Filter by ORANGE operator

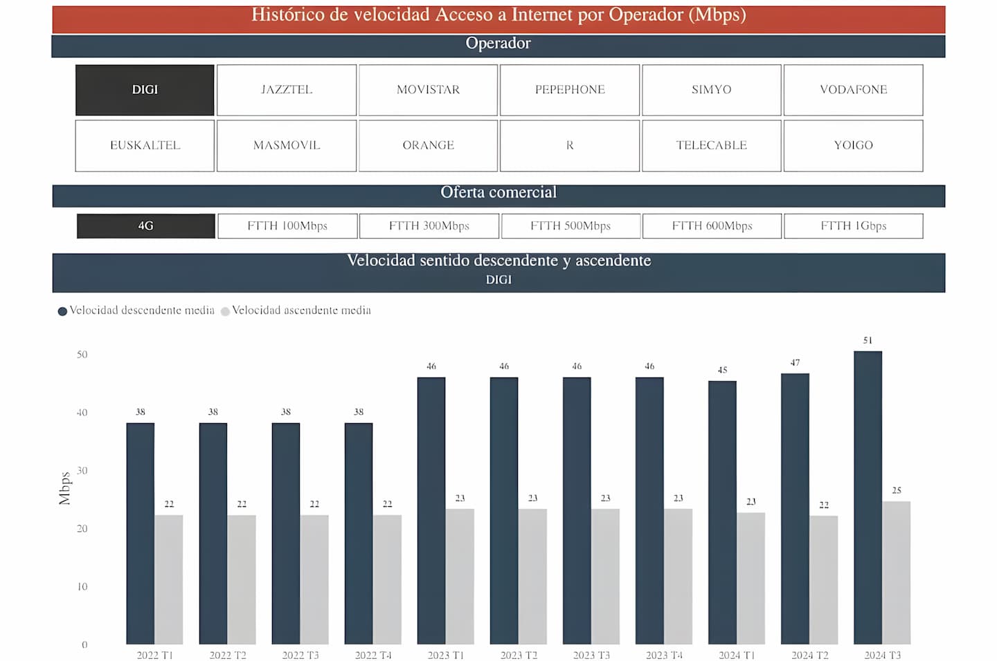click(x=428, y=146)
